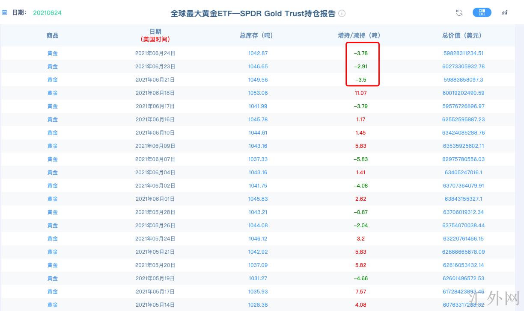Select inventory value 1037.33
Screen dimensions: 524x311
pos(258,159)
